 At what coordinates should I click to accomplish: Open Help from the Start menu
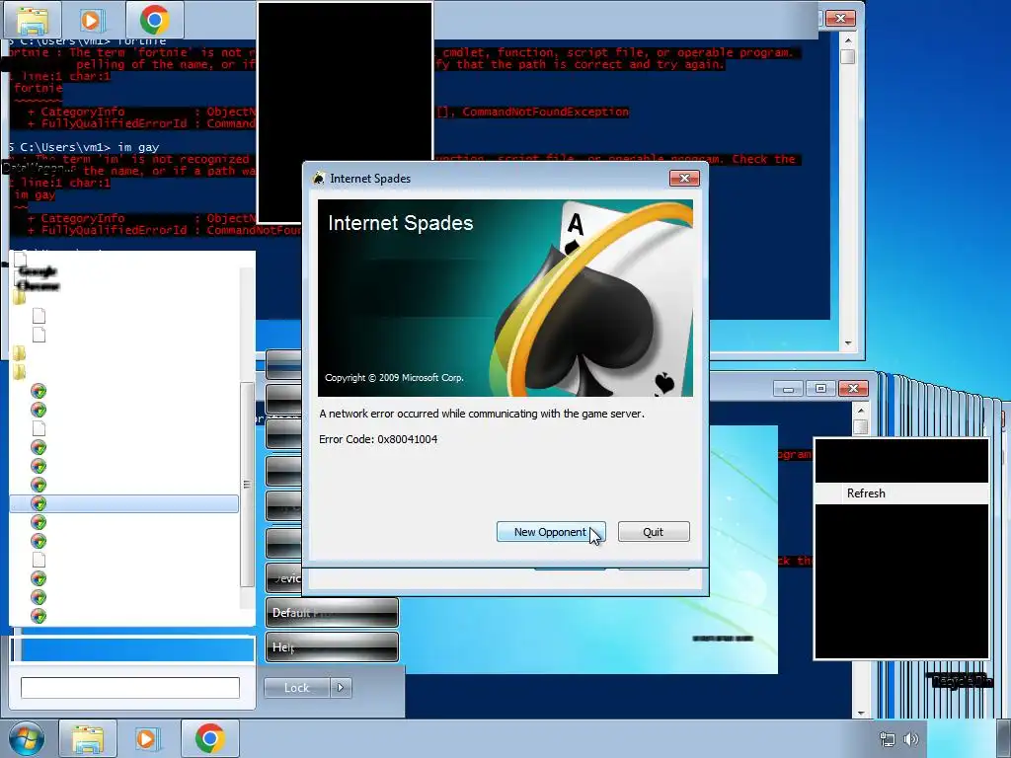tap(332, 646)
